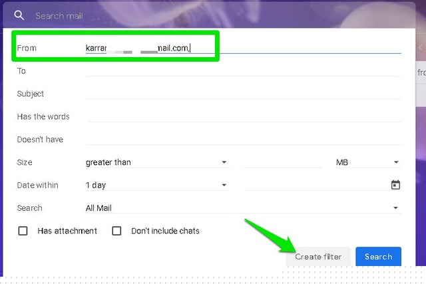Click the Date within label
This screenshot has height=284, width=426.
click(x=37, y=185)
